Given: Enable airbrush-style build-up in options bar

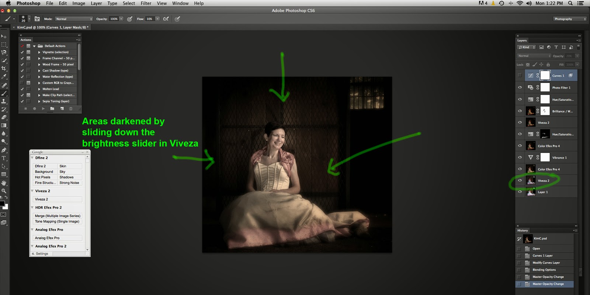Looking at the screenshot, I should [166, 19].
